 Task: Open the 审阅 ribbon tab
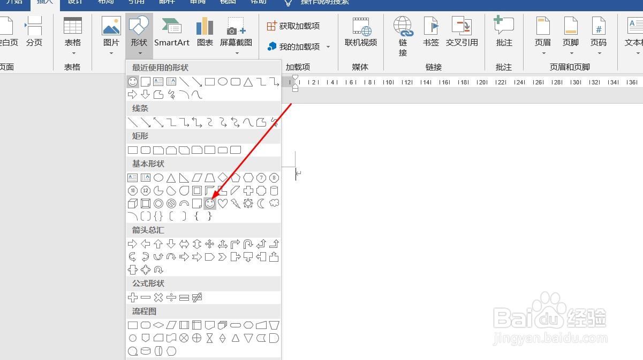click(x=197, y=3)
